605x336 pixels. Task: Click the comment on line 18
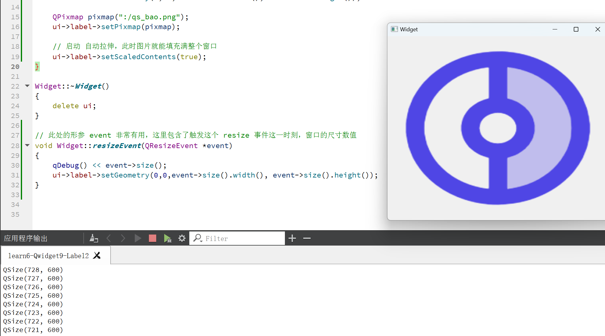coord(135,46)
